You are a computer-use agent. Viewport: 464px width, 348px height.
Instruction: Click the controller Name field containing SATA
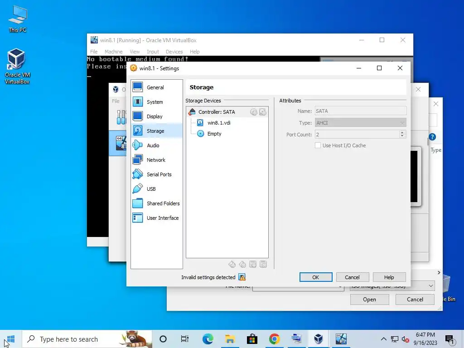(360, 111)
